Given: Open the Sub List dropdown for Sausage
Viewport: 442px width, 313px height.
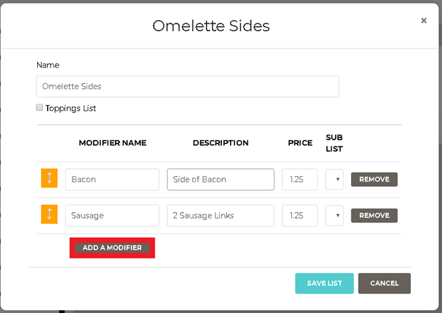Looking at the screenshot, I should pyautogui.click(x=334, y=215).
